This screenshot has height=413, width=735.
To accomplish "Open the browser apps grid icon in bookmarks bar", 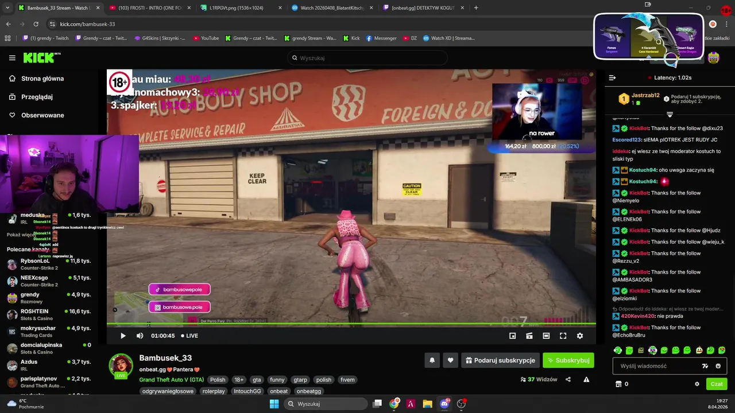I will (x=7, y=38).
